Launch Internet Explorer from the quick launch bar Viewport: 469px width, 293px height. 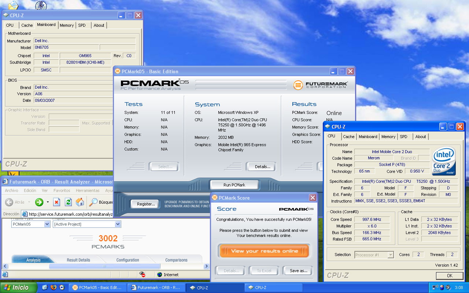(45, 288)
